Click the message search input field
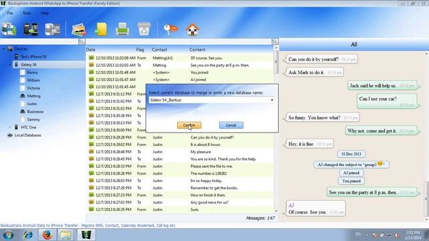Screen dimensions: 429x241 (x=179, y=42)
